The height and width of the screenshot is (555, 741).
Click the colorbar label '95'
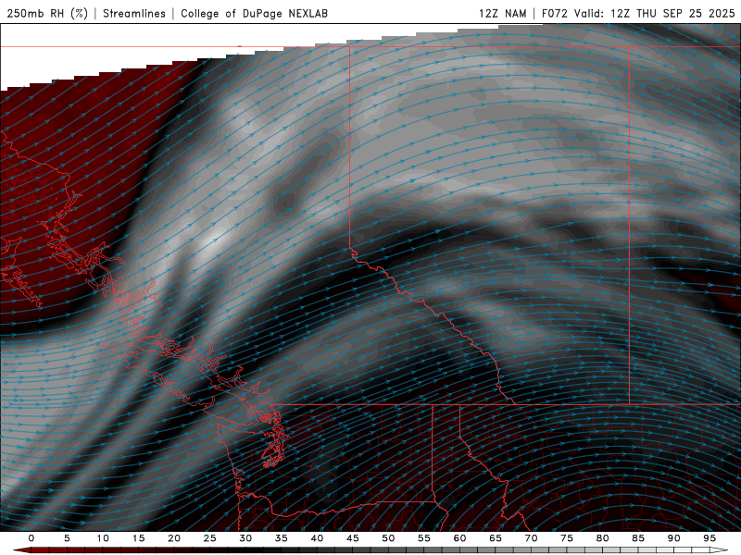[x=710, y=538]
